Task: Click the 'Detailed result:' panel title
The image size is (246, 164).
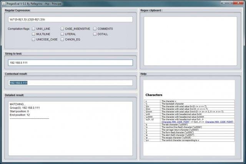Action: (15, 95)
